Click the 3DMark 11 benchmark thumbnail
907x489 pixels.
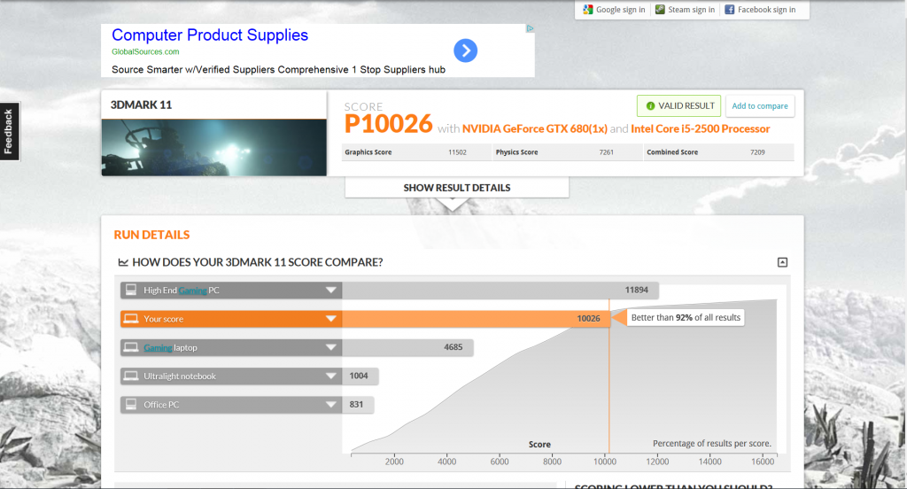(213, 147)
